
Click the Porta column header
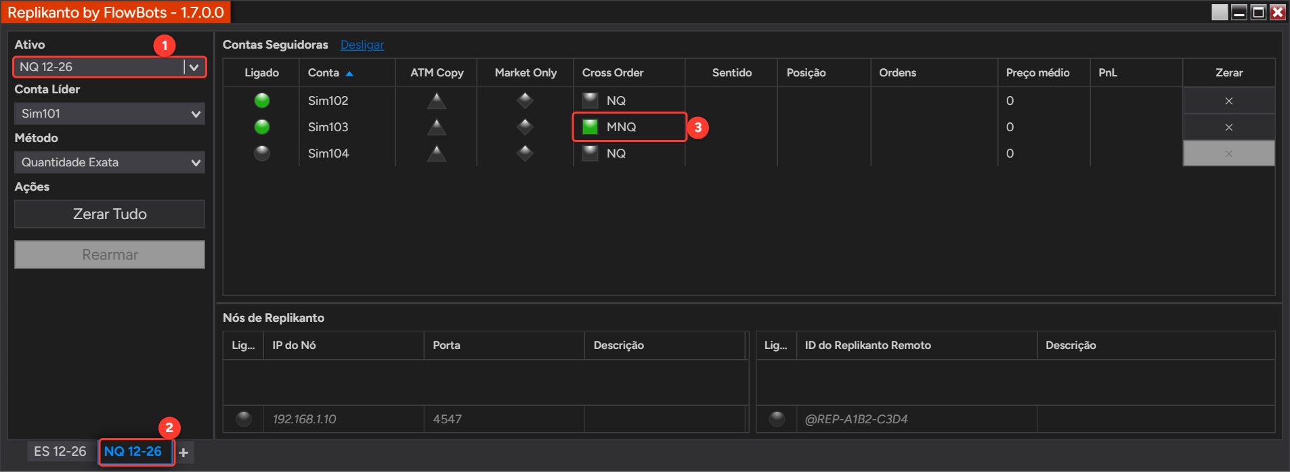[x=504, y=346]
